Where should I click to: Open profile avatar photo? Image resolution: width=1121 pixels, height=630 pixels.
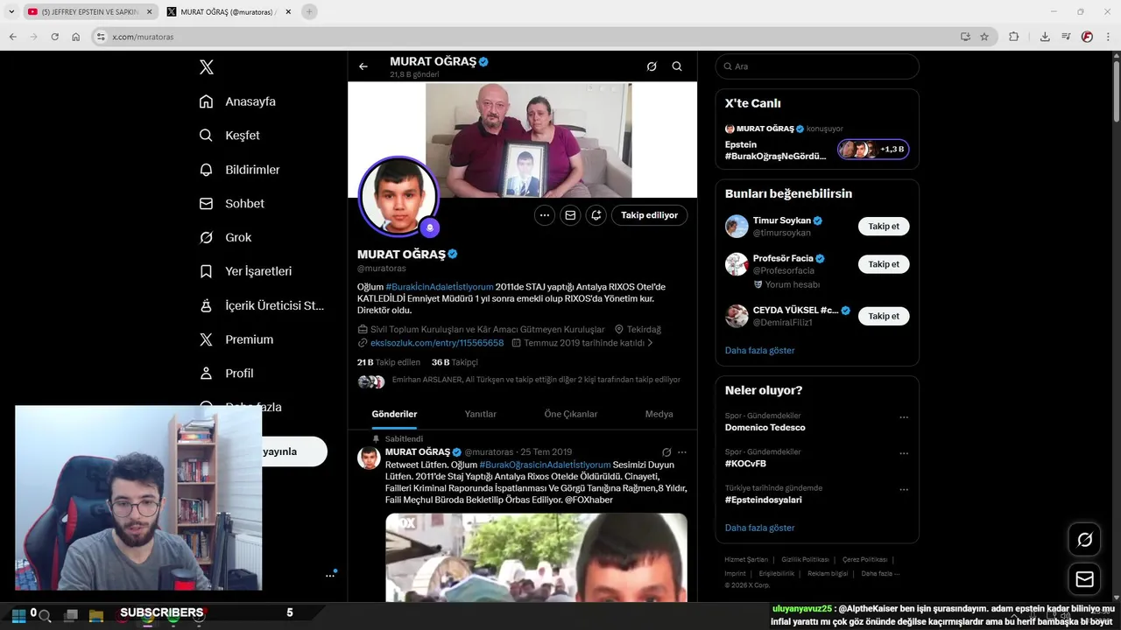pyautogui.click(x=398, y=197)
